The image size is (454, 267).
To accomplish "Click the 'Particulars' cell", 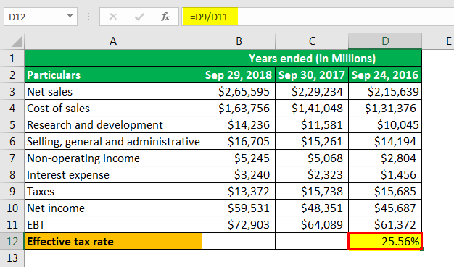I will coord(113,75).
